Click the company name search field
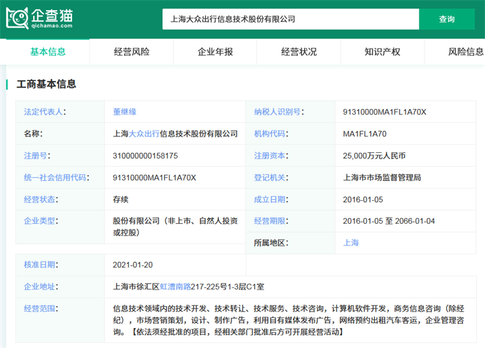 [x=290, y=19]
